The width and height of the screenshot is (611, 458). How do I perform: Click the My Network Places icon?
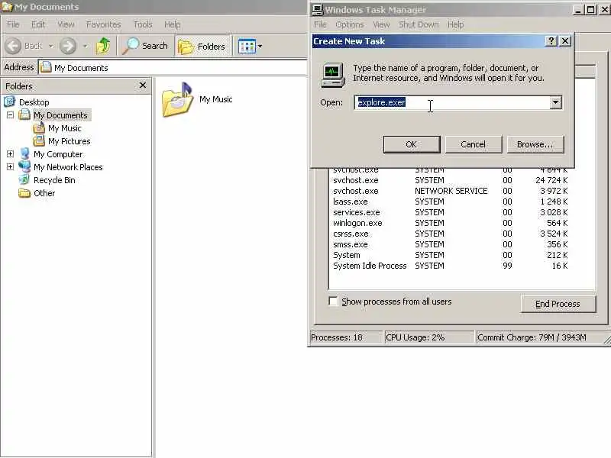[x=24, y=166]
